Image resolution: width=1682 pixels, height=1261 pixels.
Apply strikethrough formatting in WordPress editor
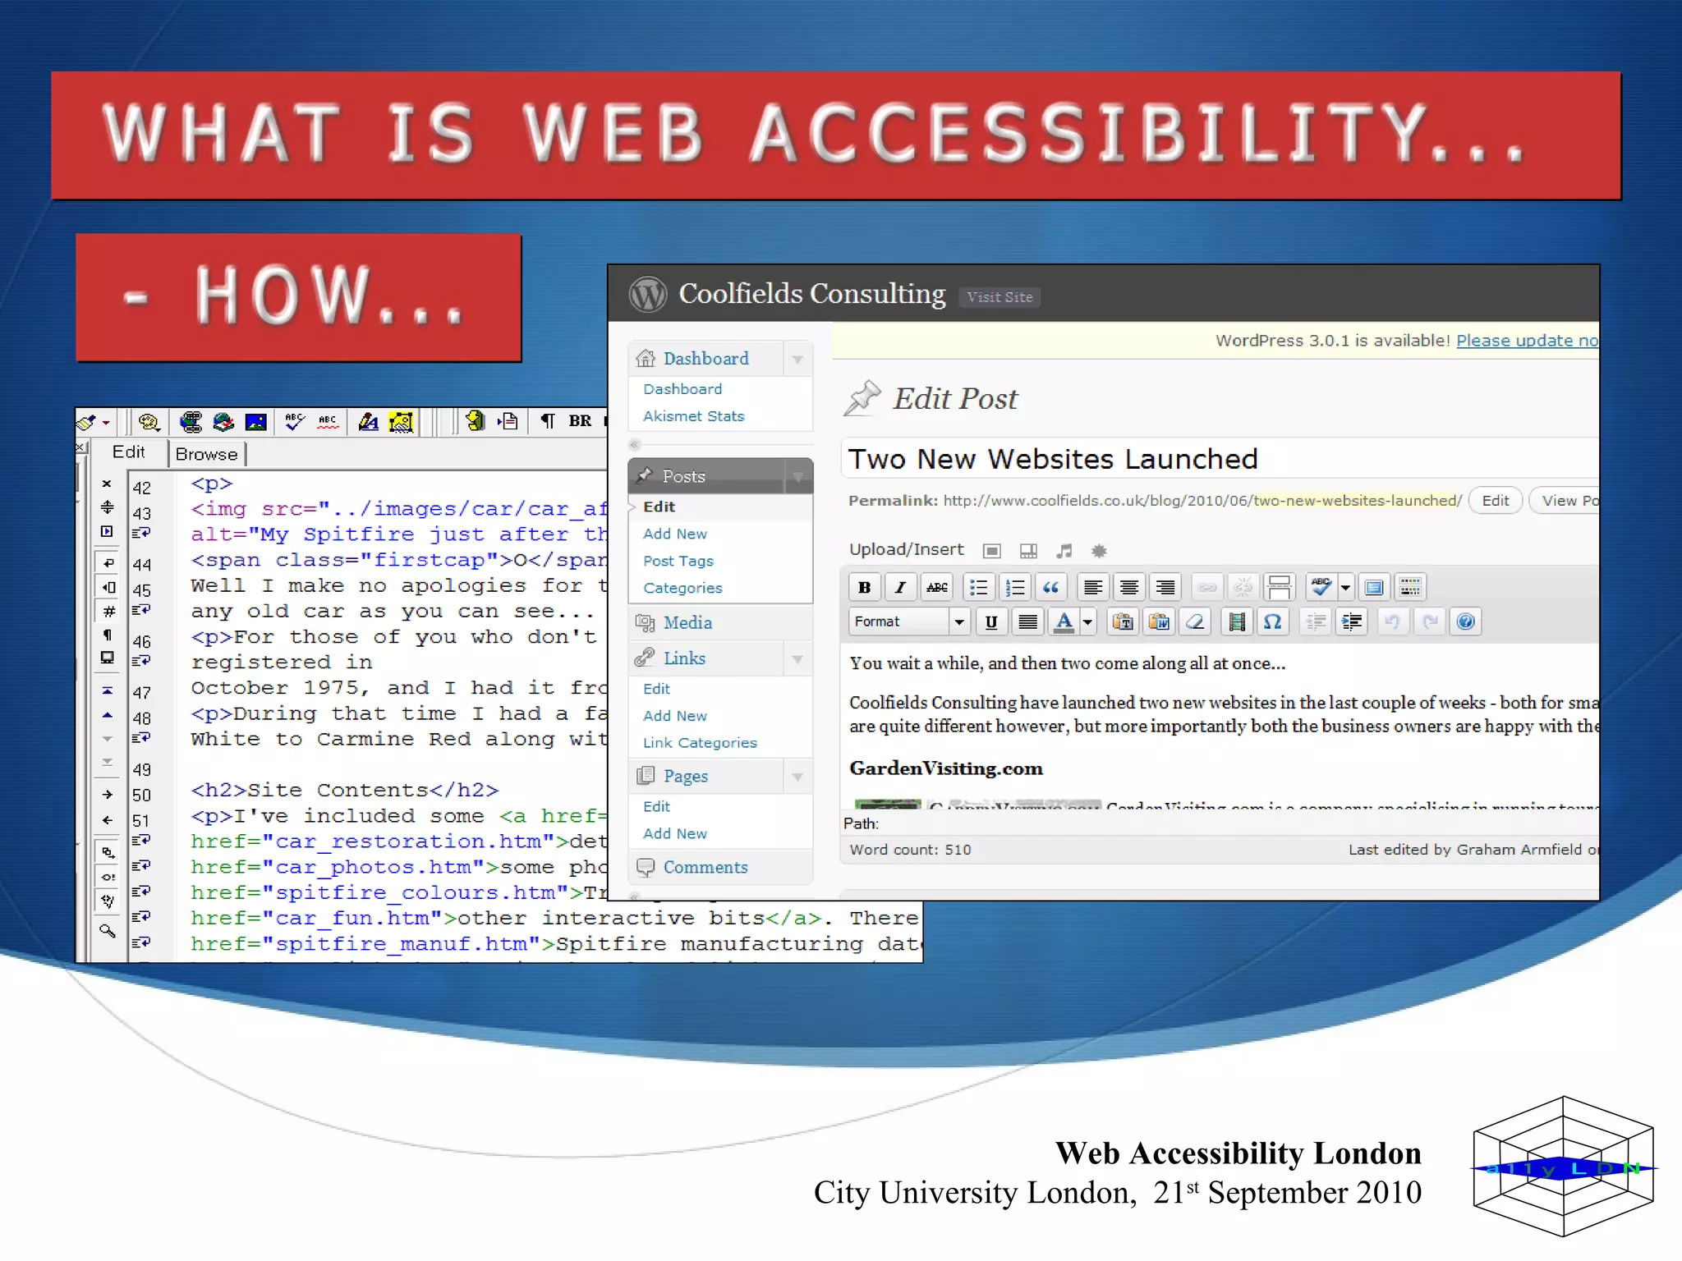coord(936,587)
